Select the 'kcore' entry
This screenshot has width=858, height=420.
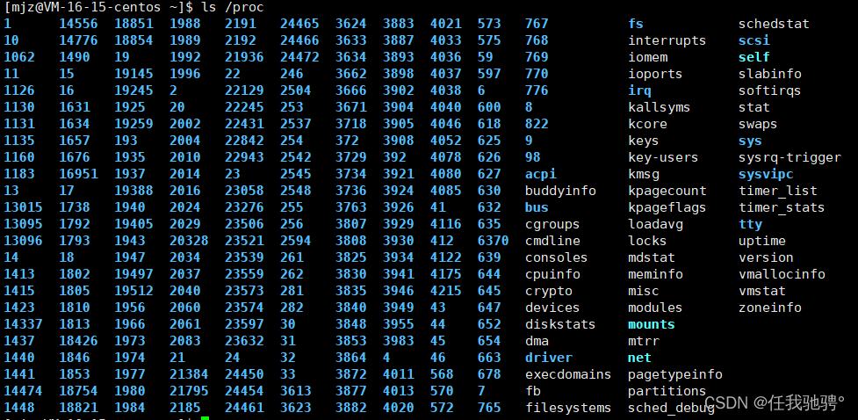648,124
